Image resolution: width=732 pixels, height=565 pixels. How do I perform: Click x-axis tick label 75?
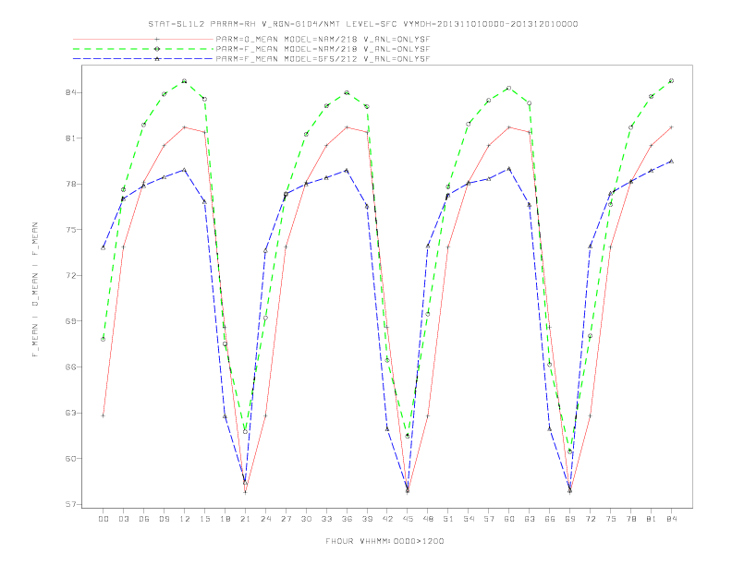pyautogui.click(x=611, y=519)
